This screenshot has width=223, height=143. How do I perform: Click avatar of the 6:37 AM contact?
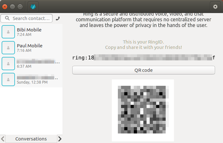[x=8, y=64]
